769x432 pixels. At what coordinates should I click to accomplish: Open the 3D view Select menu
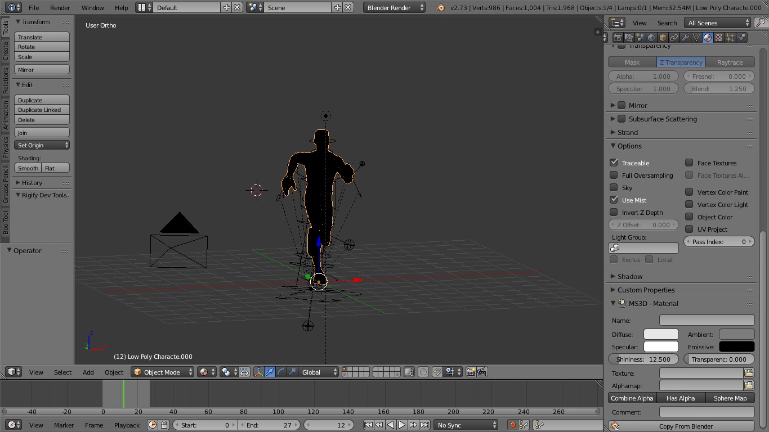62,372
